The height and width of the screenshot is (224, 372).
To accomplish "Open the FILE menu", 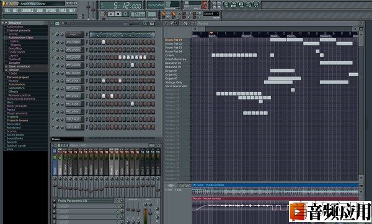I will click(7, 11).
